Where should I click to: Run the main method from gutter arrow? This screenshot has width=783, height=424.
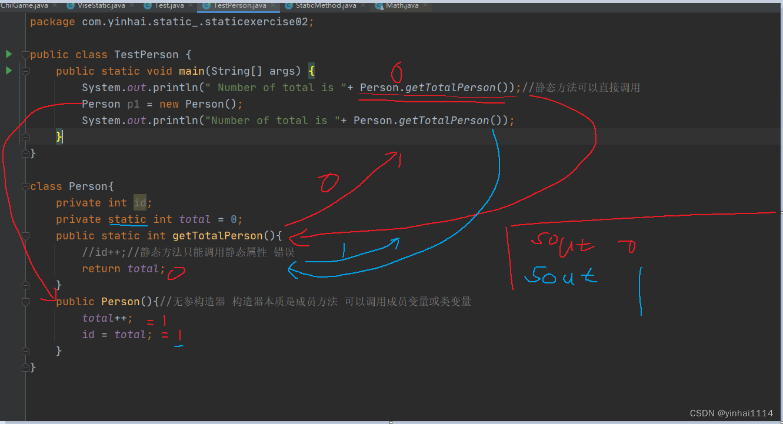[9, 71]
